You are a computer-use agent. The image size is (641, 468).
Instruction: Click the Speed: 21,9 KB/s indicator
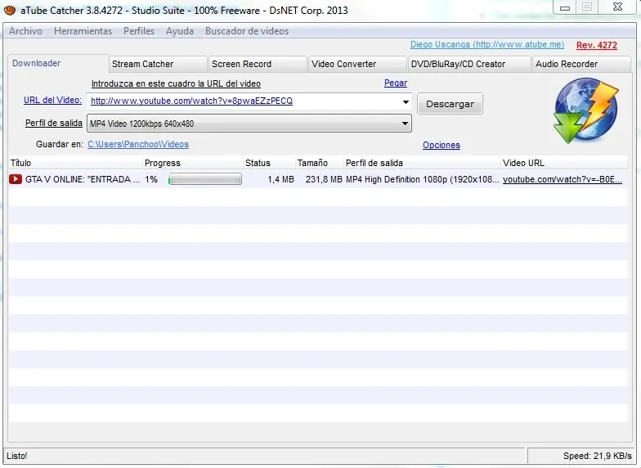coord(597,456)
